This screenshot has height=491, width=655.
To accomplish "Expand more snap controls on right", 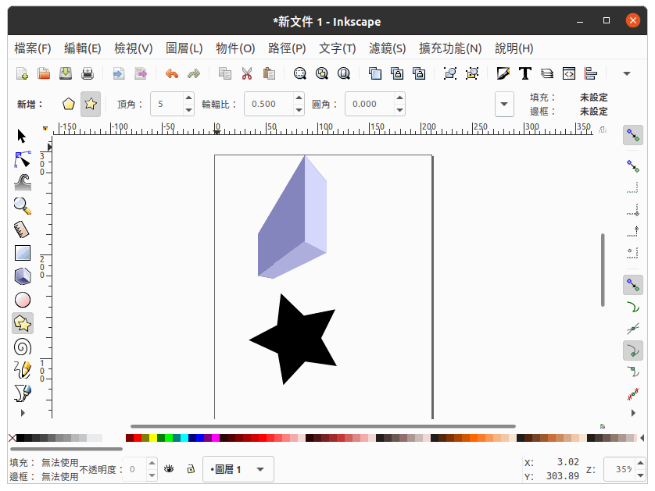I will tap(633, 413).
